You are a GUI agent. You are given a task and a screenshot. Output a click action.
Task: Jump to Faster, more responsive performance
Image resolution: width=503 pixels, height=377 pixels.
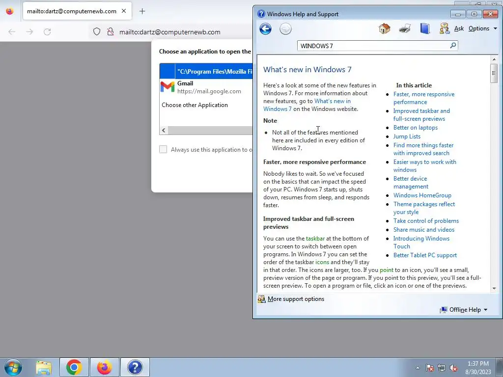[424, 98]
